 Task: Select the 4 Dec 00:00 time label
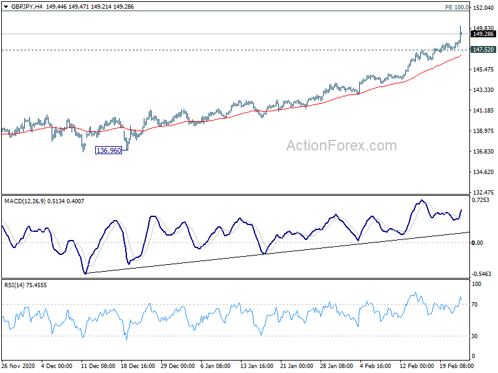click(x=57, y=366)
